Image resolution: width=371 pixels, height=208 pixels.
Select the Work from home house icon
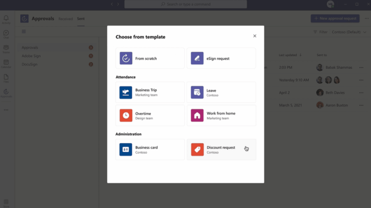pos(197,115)
